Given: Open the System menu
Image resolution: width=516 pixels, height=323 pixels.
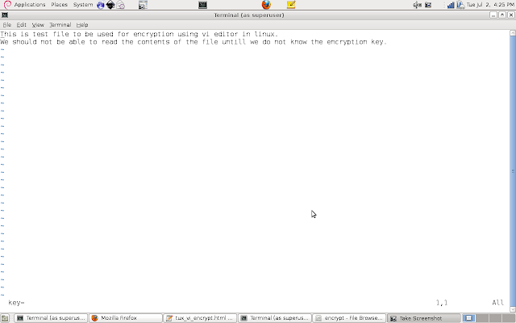Looking at the screenshot, I should 83,5.
